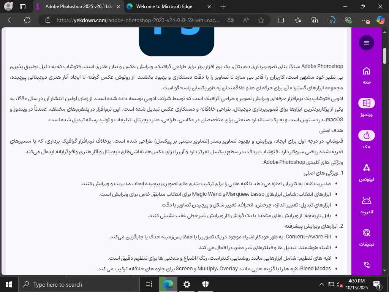Click the network icon in system tray
Screen dimensions: 389x292
330,284
